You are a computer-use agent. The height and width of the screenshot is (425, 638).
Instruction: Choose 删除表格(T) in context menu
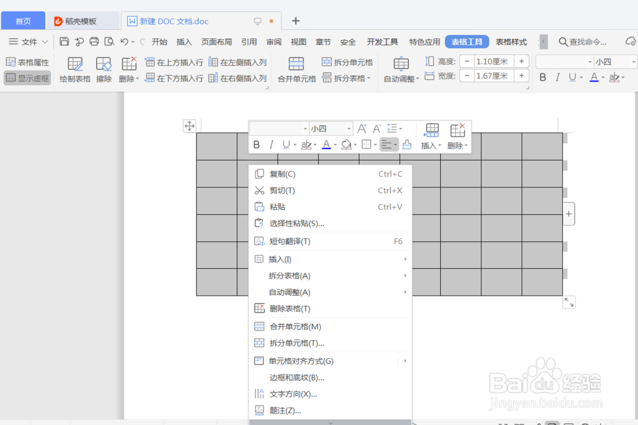330,309
